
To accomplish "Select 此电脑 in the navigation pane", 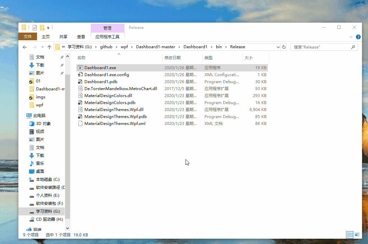I will [39, 116].
